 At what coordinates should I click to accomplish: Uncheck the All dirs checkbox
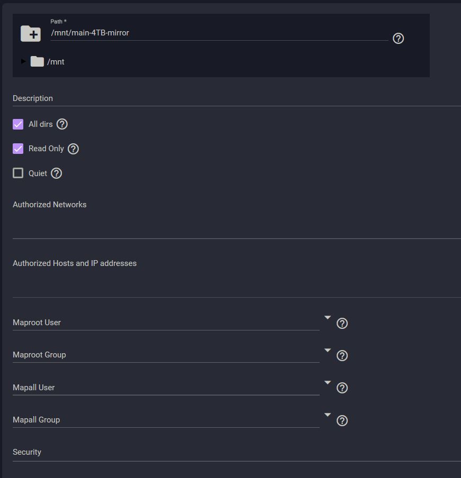click(18, 124)
